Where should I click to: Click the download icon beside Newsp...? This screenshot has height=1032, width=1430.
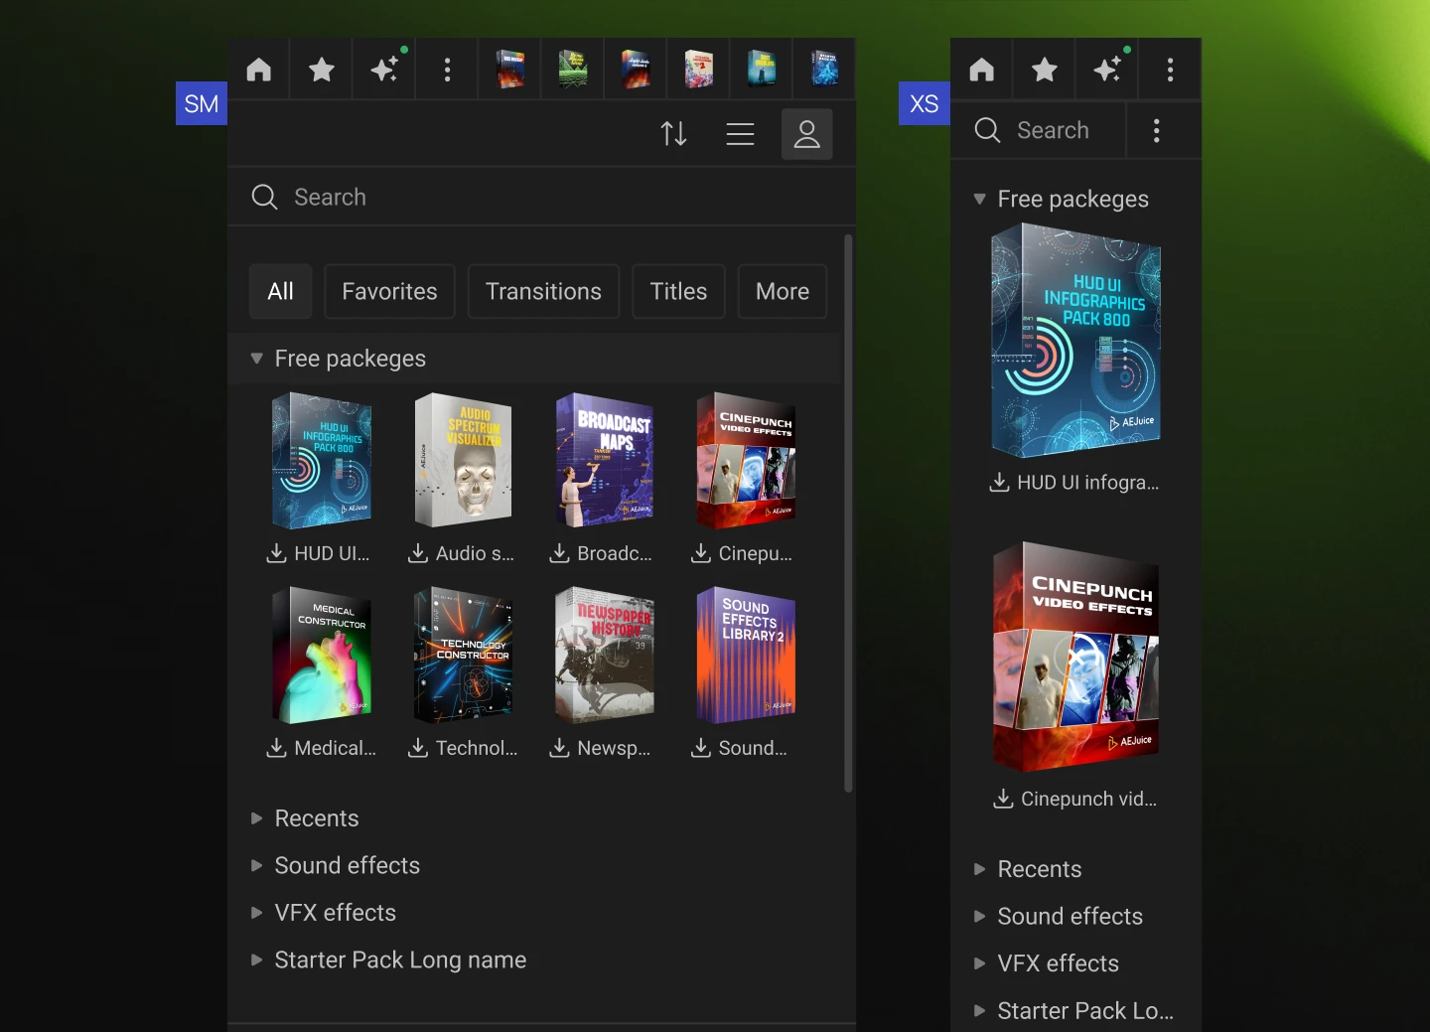click(x=560, y=748)
